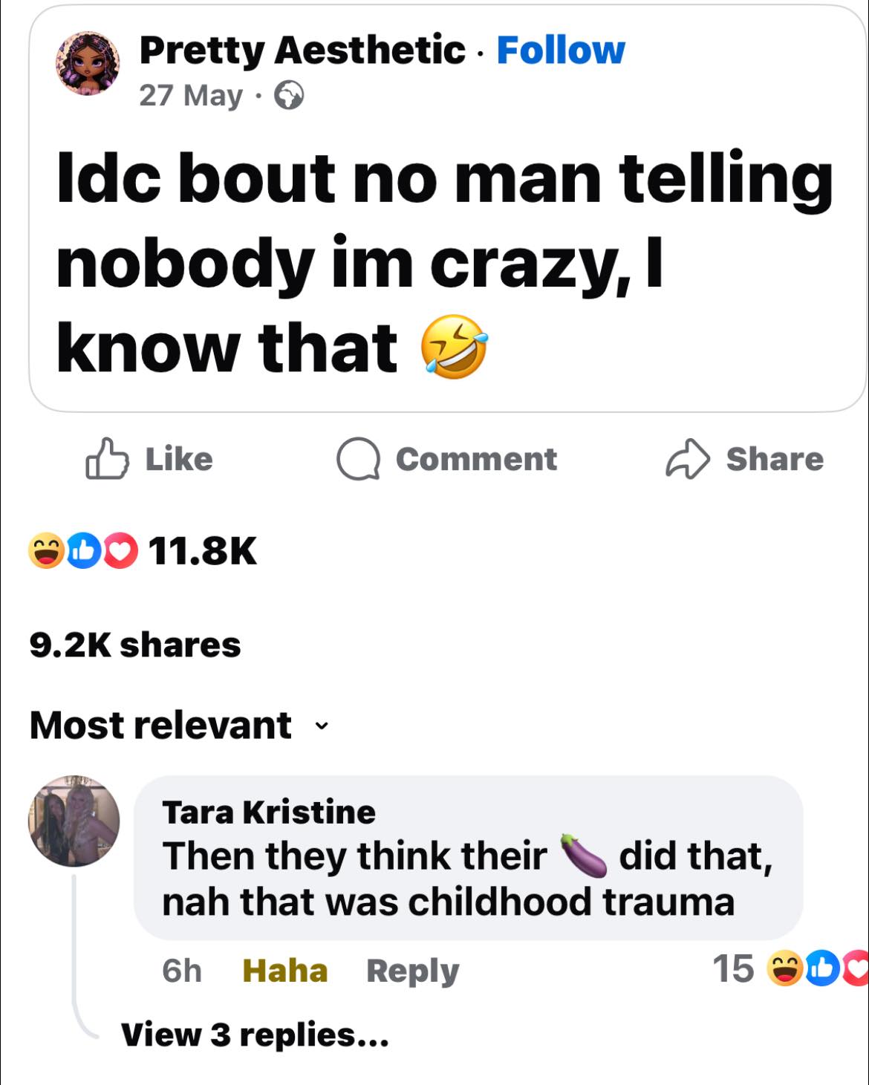
Task: View the 11.8K reactions list
Action: pyautogui.click(x=203, y=551)
